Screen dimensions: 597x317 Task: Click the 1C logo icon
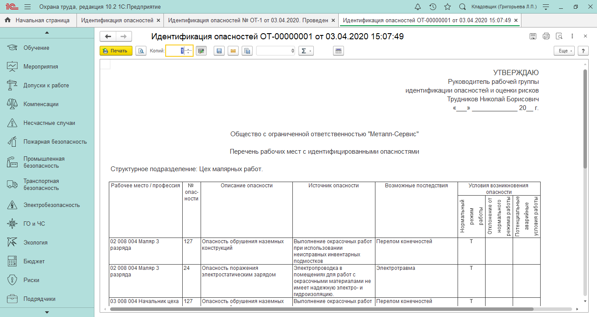click(11, 7)
